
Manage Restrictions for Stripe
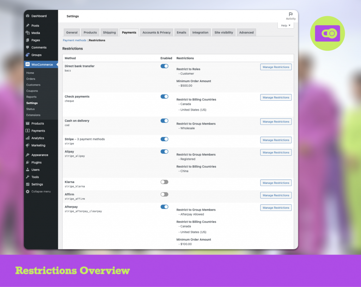coord(276,140)
